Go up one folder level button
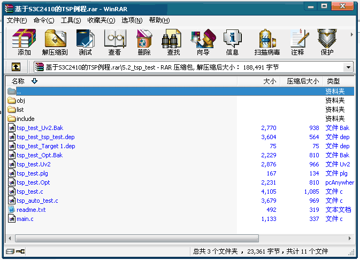This screenshot has width=360, height=260. coord(16,67)
